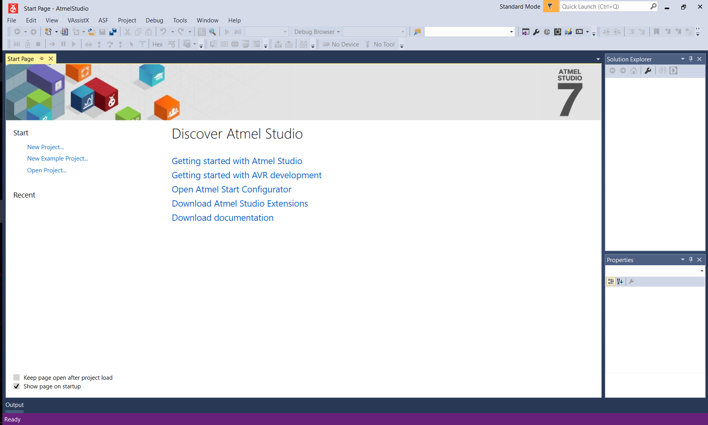This screenshot has width=708, height=425.
Task: Click the Property Pages wrench in Properties
Action: coord(631,281)
